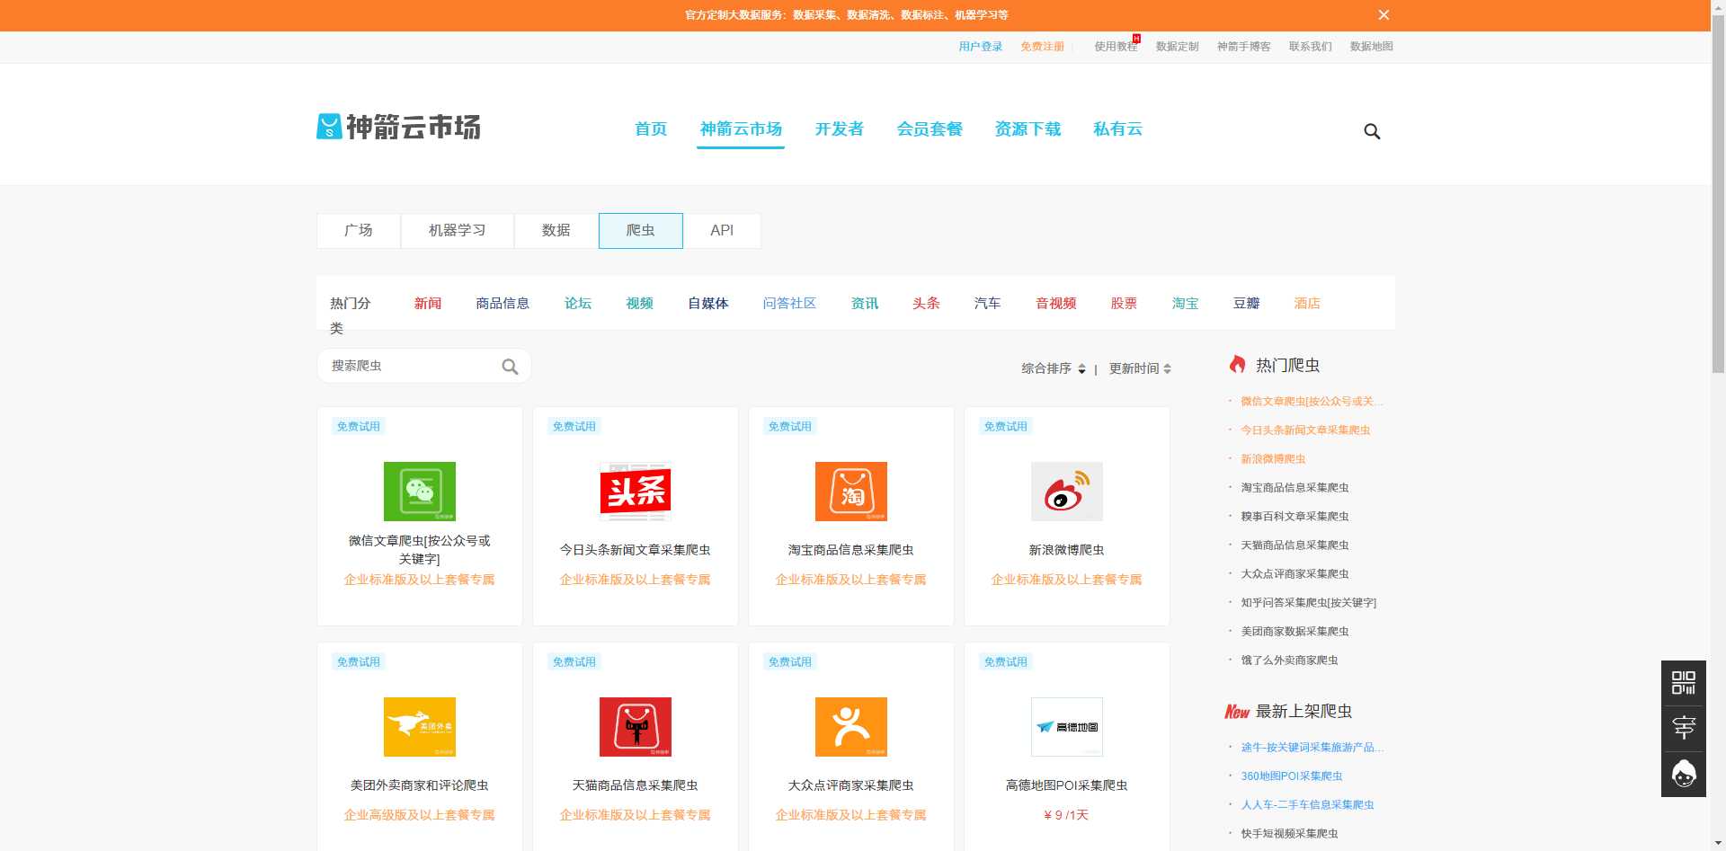Click the 神箭云市场 logo
The width and height of the screenshot is (1726, 851).
pos(398,127)
